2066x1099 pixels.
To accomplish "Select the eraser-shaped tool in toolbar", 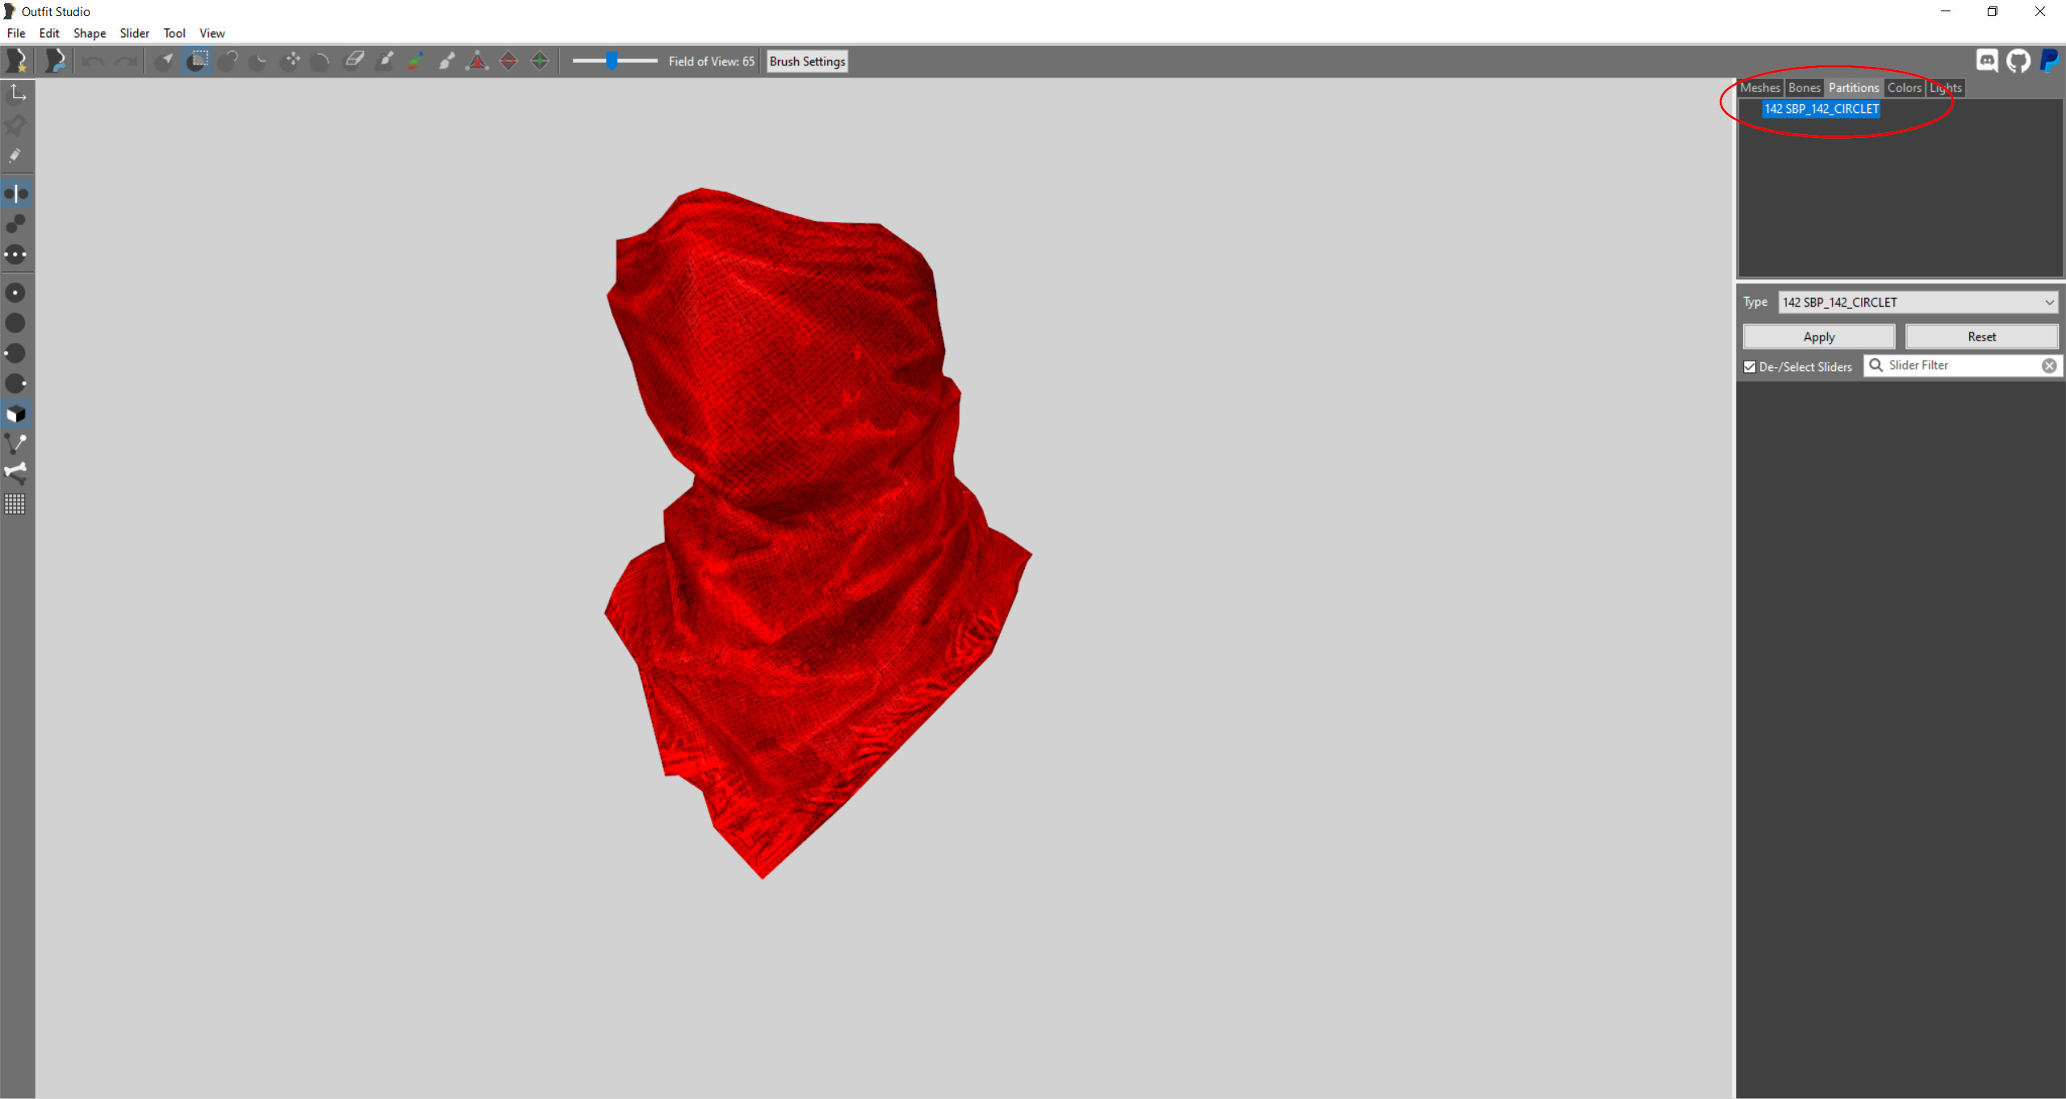I will tap(353, 61).
